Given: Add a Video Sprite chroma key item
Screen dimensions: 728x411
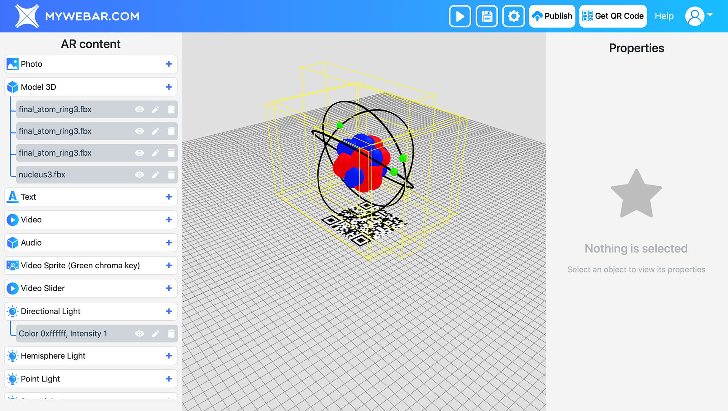Looking at the screenshot, I should tap(169, 265).
